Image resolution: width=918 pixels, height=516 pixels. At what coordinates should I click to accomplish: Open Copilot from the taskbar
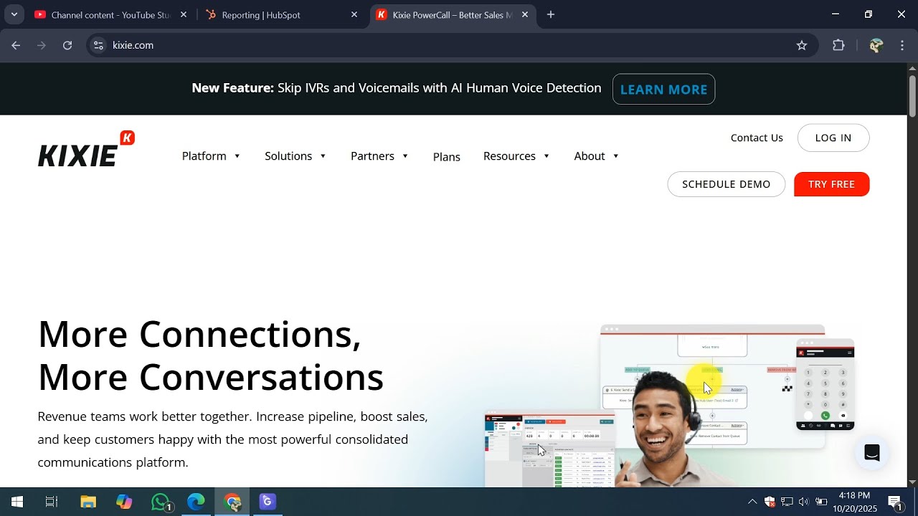[x=124, y=502]
